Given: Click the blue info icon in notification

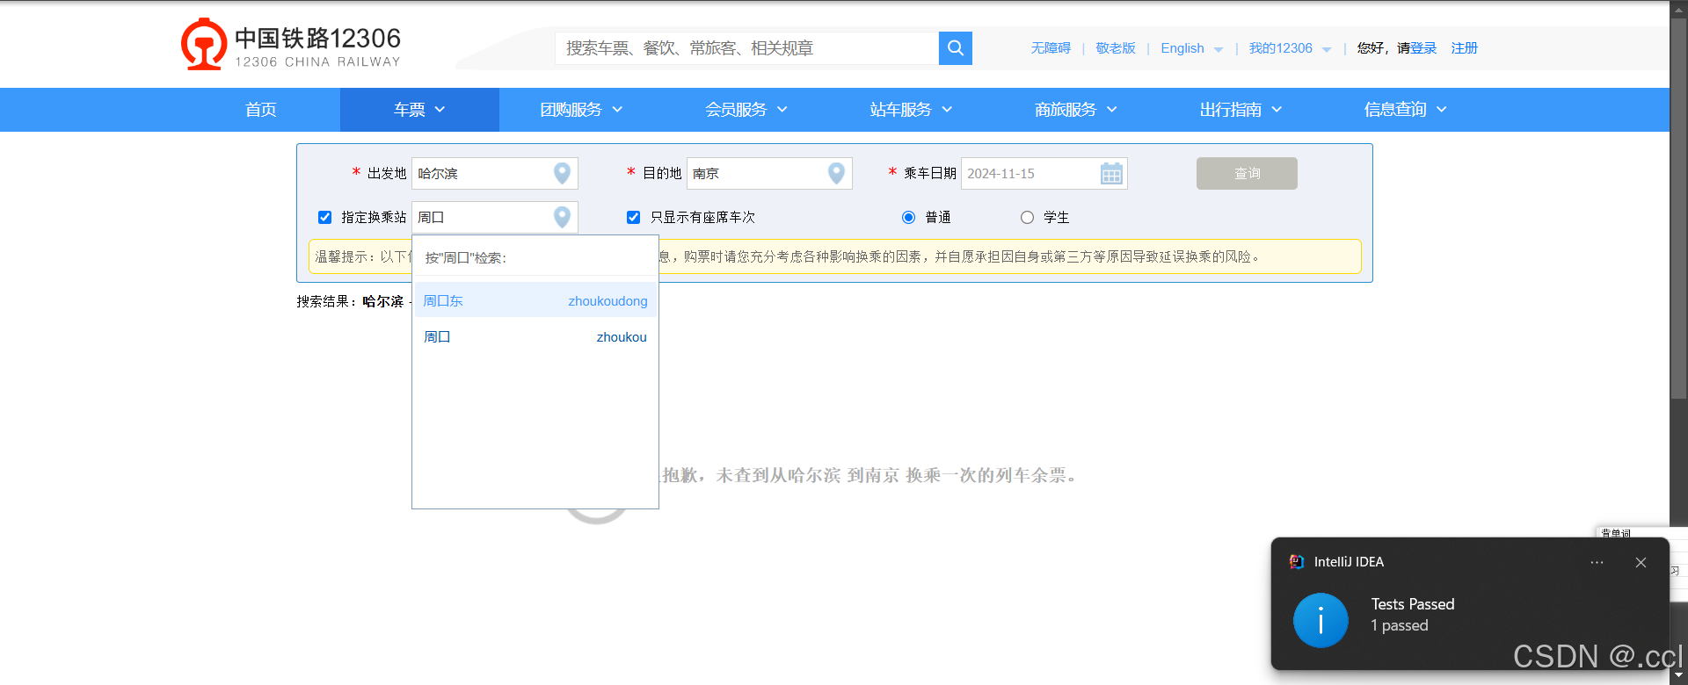Looking at the screenshot, I should (1321, 620).
